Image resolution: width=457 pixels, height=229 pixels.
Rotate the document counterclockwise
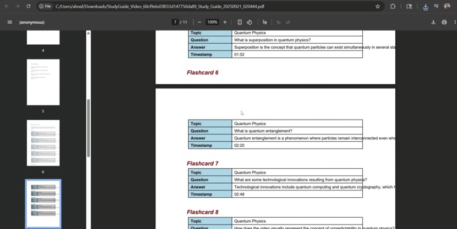249,22
